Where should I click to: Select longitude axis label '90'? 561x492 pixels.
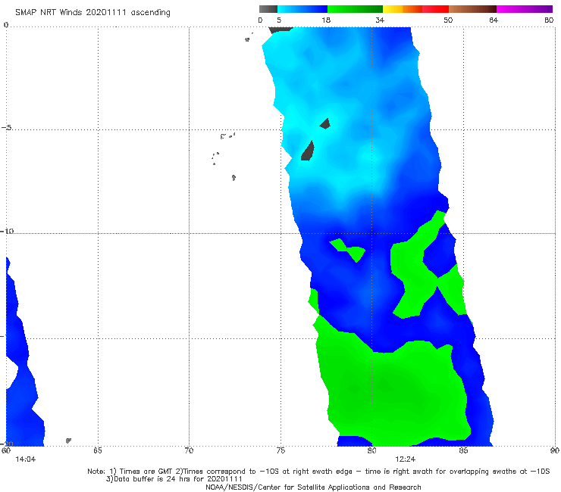(555, 450)
